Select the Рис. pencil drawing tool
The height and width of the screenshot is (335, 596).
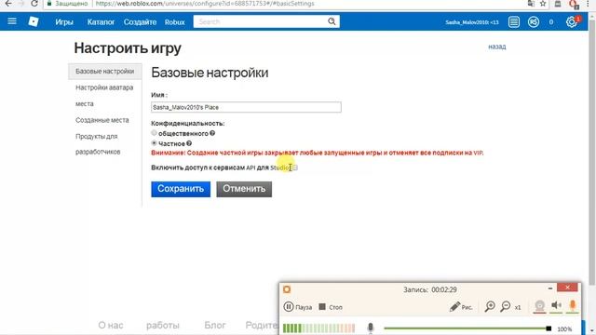click(461, 306)
